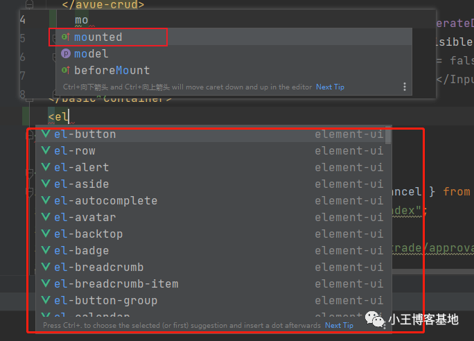Open Next Tip link in upper popup

tap(330, 87)
